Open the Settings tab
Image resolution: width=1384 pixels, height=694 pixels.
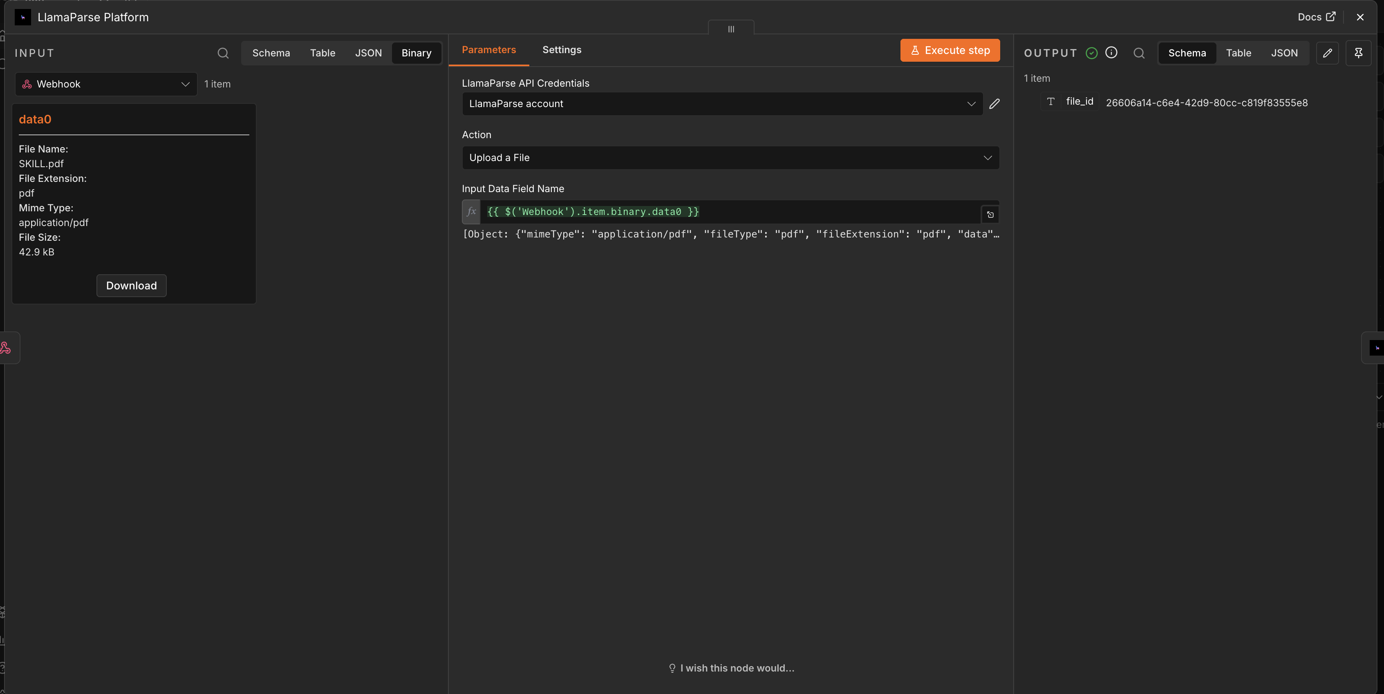[562, 50]
